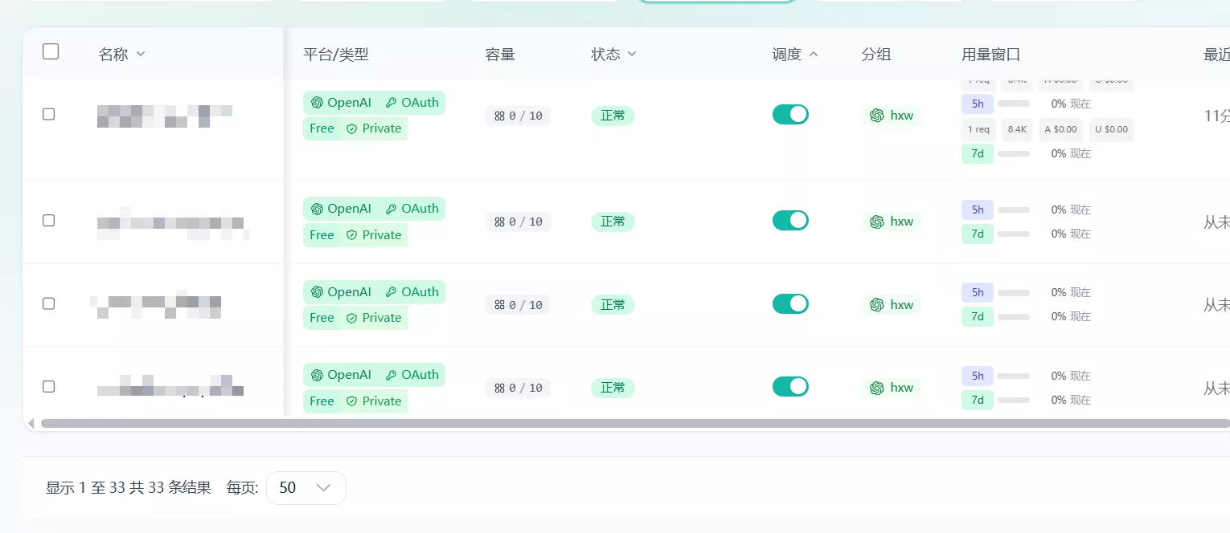Viewport: 1230px width, 533px height.
Task: Click the Free badge in the first row
Action: click(x=322, y=128)
